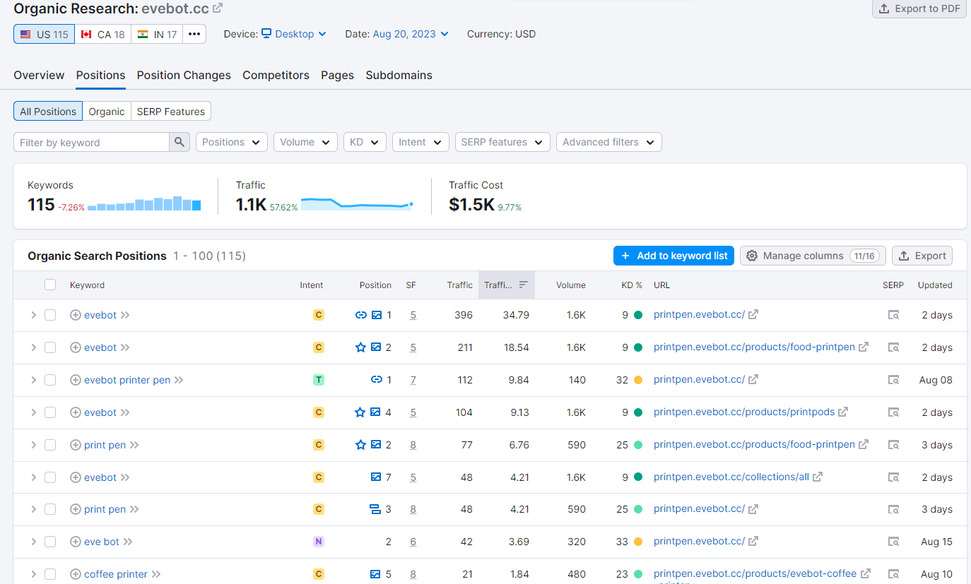Screen dimensions: 971x584
Task: Open the printpen.evebot.cc/products/printpods URL link
Action: tap(744, 412)
